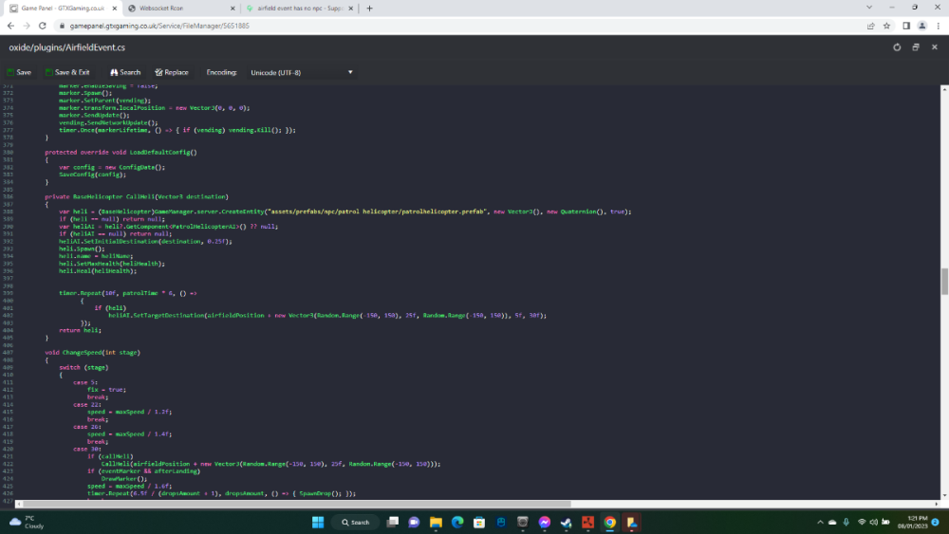949x534 pixels.
Task: Open the Encoding dropdown showing Unicode (UTF-8)
Action: pos(301,73)
